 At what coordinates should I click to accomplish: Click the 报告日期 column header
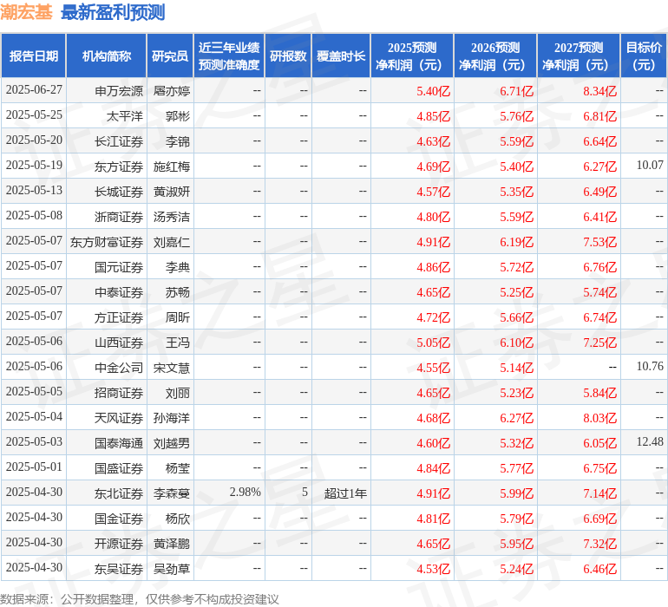(x=34, y=56)
